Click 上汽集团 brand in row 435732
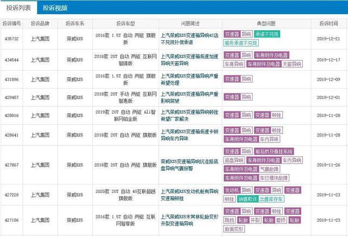This screenshot has width=348, height=237. coord(40,39)
